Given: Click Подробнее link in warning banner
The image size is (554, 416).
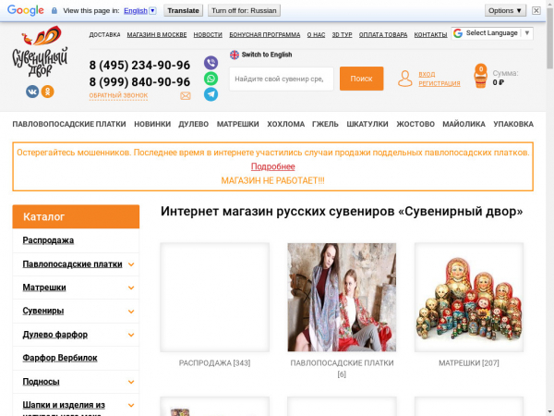Looking at the screenshot, I should tap(272, 166).
